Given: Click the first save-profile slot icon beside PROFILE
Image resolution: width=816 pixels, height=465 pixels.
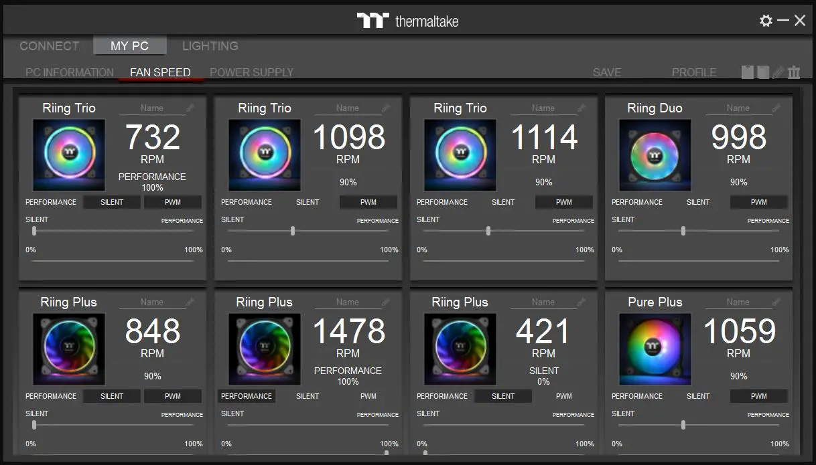Looking at the screenshot, I should point(748,72).
